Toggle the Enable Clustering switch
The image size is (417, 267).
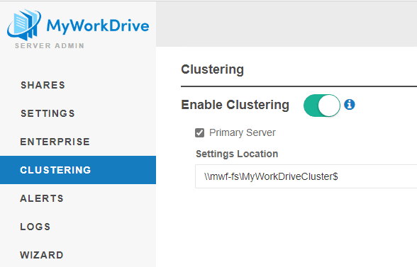click(x=322, y=106)
